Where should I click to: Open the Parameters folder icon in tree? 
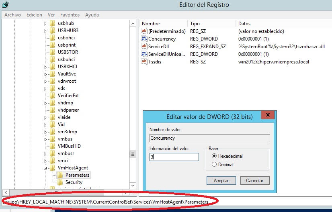(x=60, y=175)
